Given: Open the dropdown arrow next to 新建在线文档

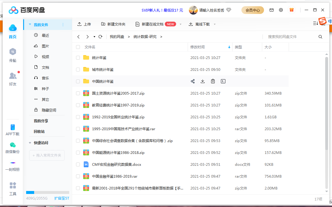Looking at the screenshot, I should point(181,24).
